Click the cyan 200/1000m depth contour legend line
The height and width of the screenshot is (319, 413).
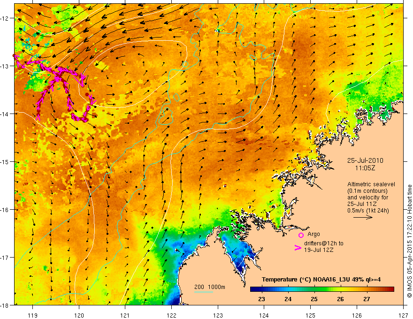204,292
